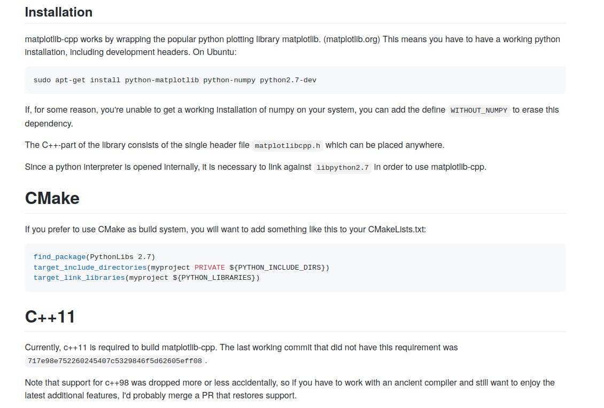Click the libpython2.7 inline code
Image resolution: width=604 pixels, height=408 pixels.
(343, 167)
